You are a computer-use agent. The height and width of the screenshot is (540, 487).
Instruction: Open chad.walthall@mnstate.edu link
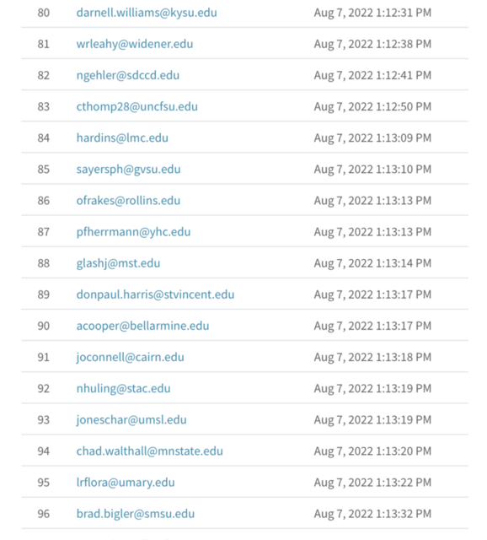150,451
